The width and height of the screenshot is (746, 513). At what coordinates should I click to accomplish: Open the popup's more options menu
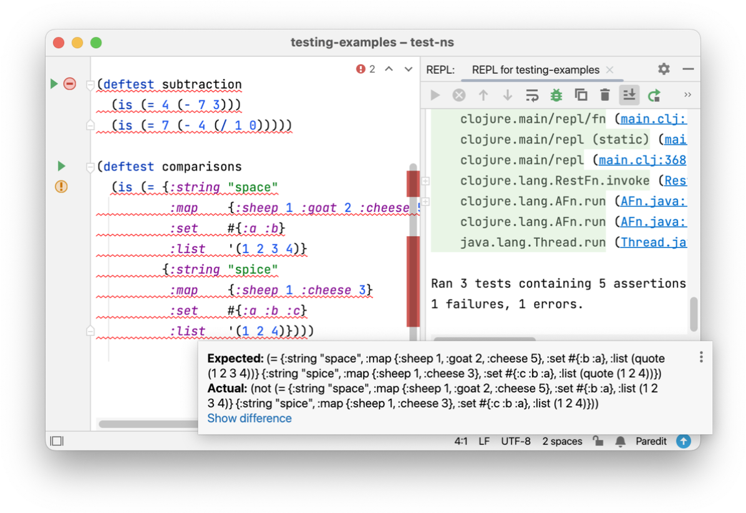(701, 358)
